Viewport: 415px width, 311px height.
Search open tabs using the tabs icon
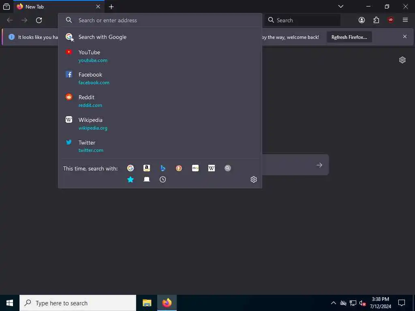point(147,179)
